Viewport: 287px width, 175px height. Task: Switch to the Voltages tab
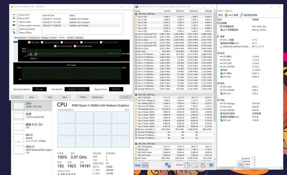click(x=45, y=38)
